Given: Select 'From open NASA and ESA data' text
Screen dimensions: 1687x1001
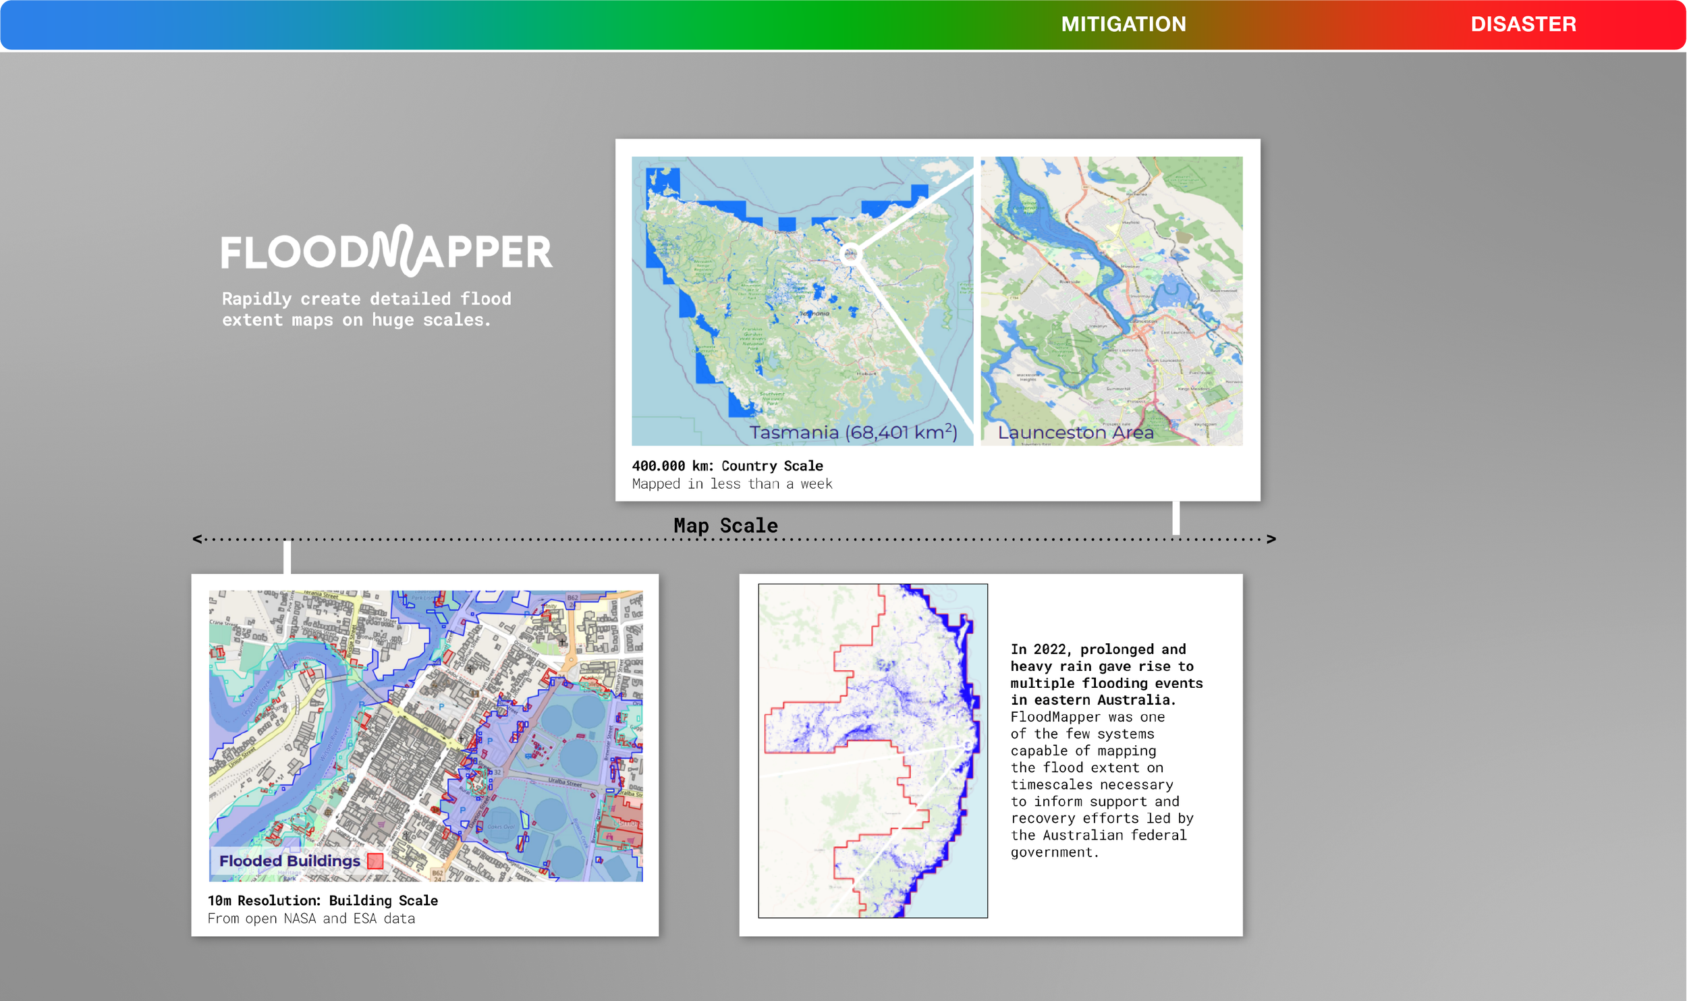Looking at the screenshot, I should click(x=311, y=919).
